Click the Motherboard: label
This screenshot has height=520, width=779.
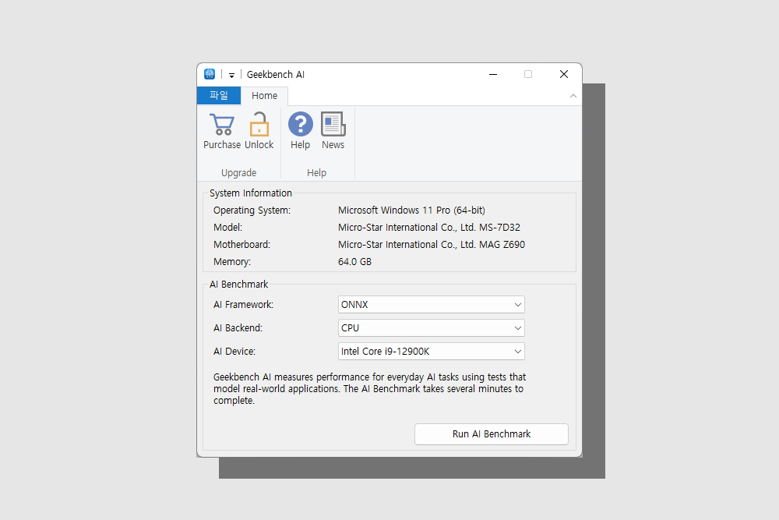pos(242,245)
